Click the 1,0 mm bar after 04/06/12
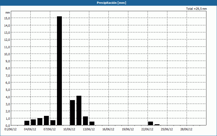217x136 pixels. (x=40, y=122)
